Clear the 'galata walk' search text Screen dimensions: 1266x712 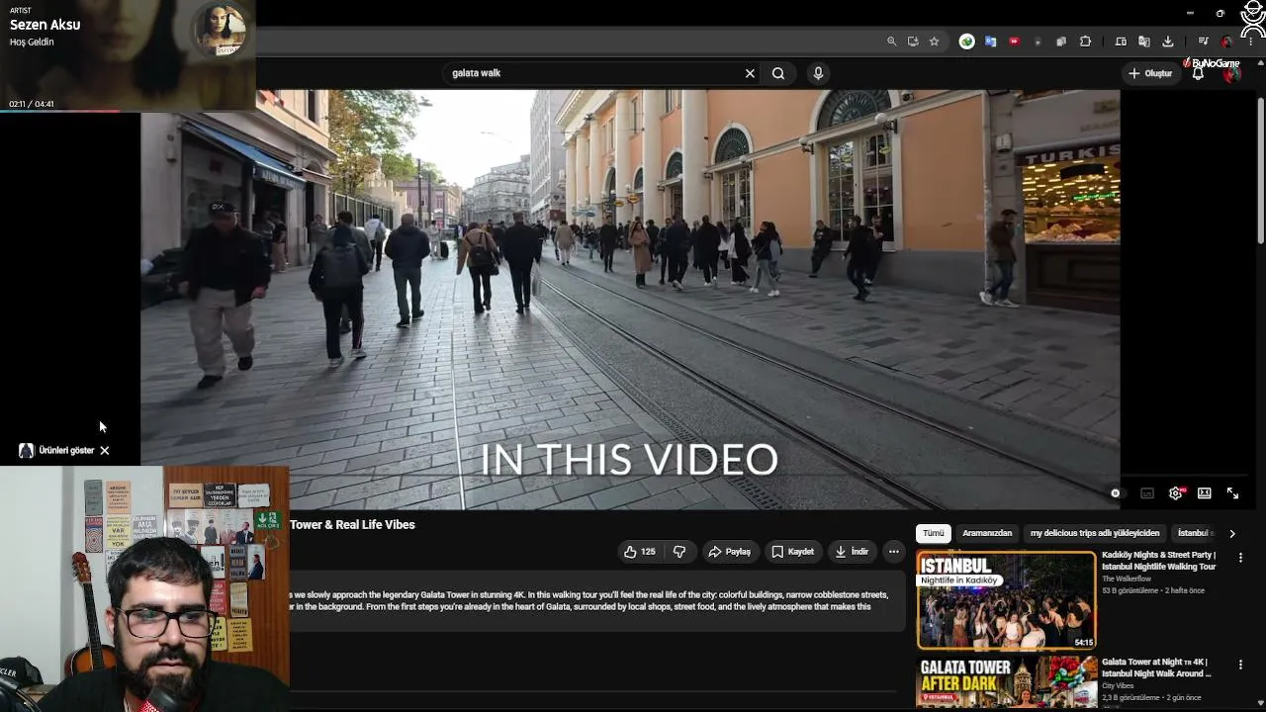tap(750, 73)
